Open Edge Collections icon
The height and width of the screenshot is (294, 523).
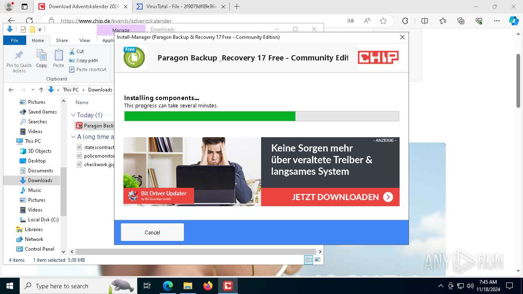pyautogui.click(x=461, y=21)
